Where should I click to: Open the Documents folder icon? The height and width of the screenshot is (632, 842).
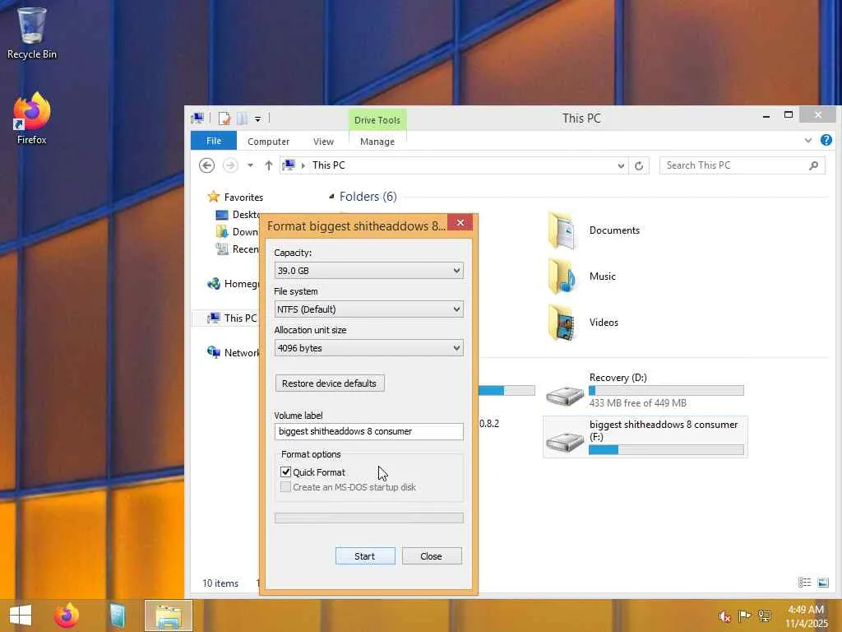[x=562, y=230]
